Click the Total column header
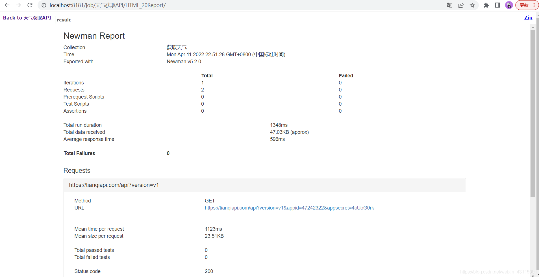This screenshot has width=539, height=277. point(207,76)
